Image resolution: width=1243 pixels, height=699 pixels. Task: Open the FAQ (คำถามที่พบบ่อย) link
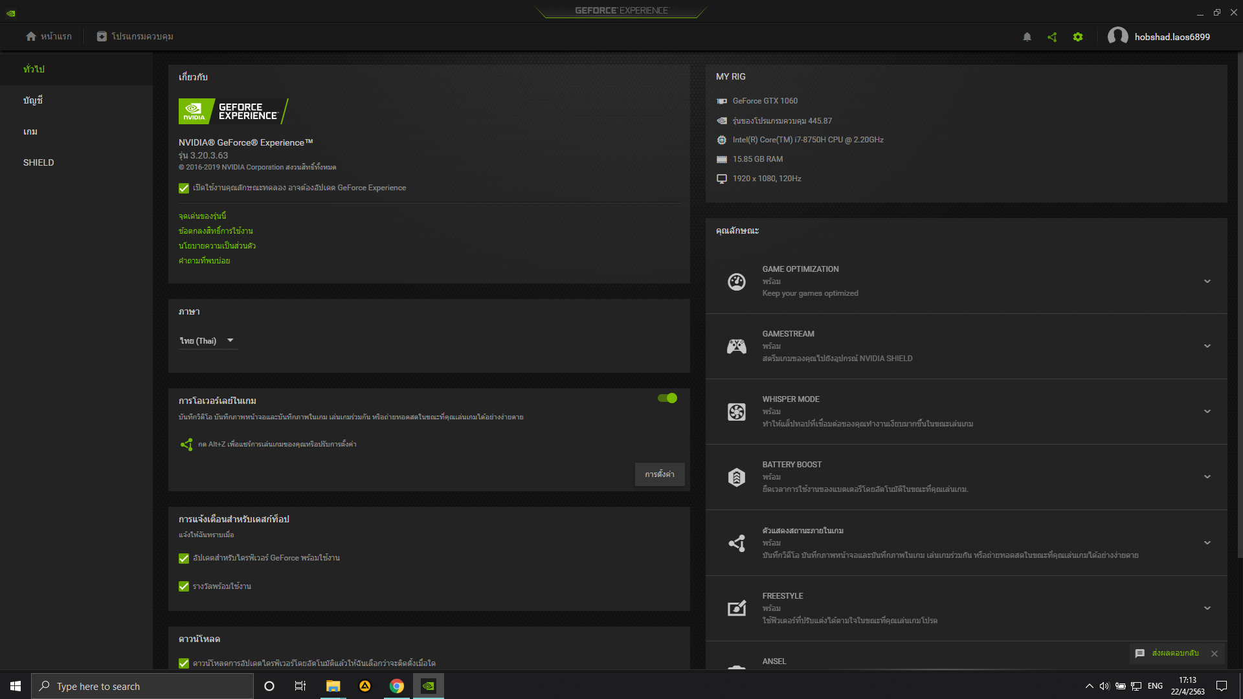[x=204, y=261]
